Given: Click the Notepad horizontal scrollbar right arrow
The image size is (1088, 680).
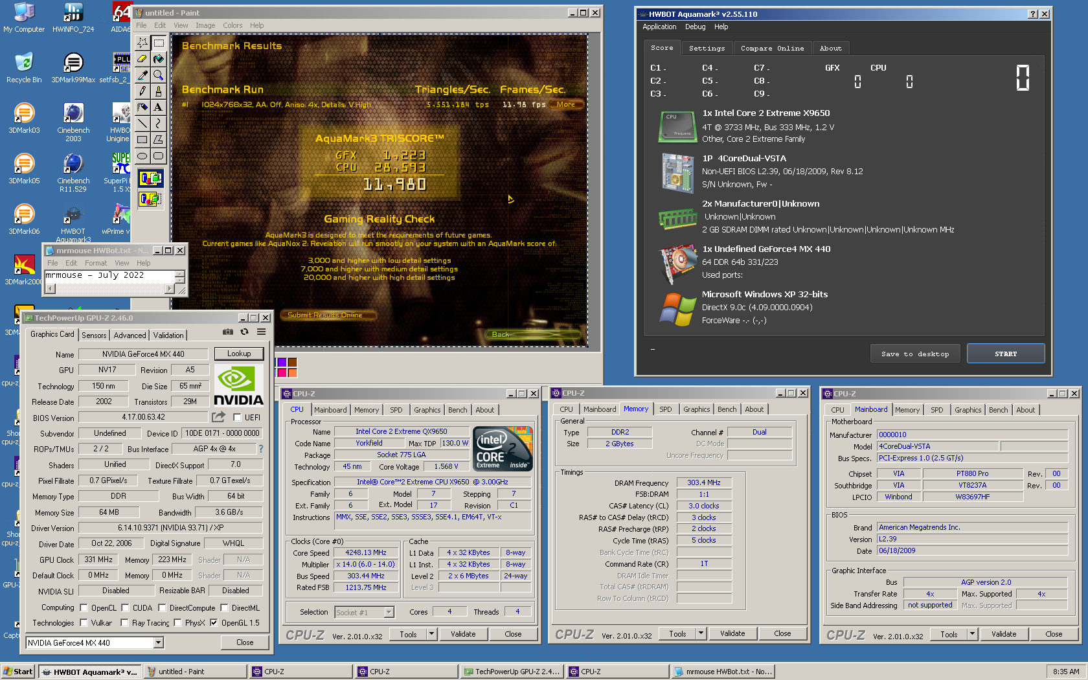Looking at the screenshot, I should coord(170,289).
